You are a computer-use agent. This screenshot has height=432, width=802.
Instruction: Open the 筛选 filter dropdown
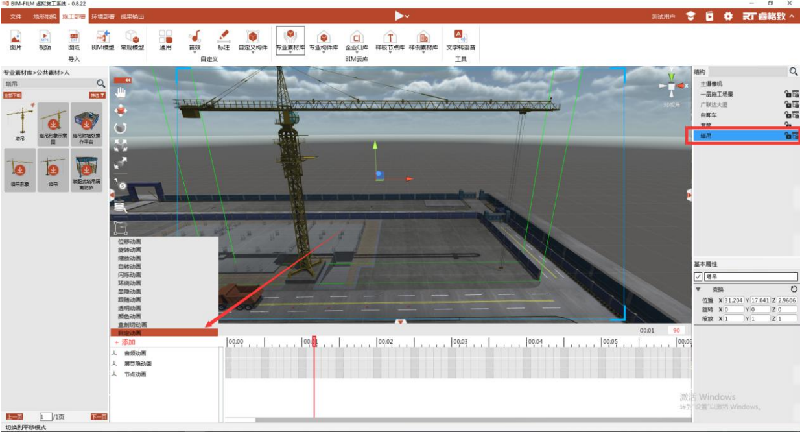pyautogui.click(x=97, y=95)
